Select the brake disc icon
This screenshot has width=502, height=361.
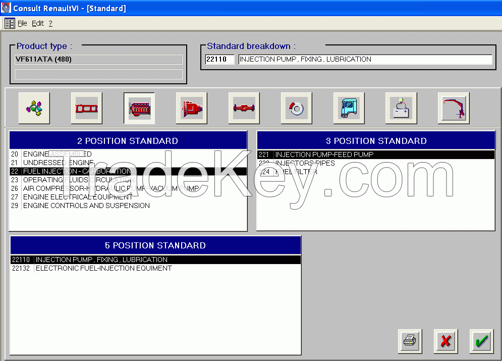[297, 108]
